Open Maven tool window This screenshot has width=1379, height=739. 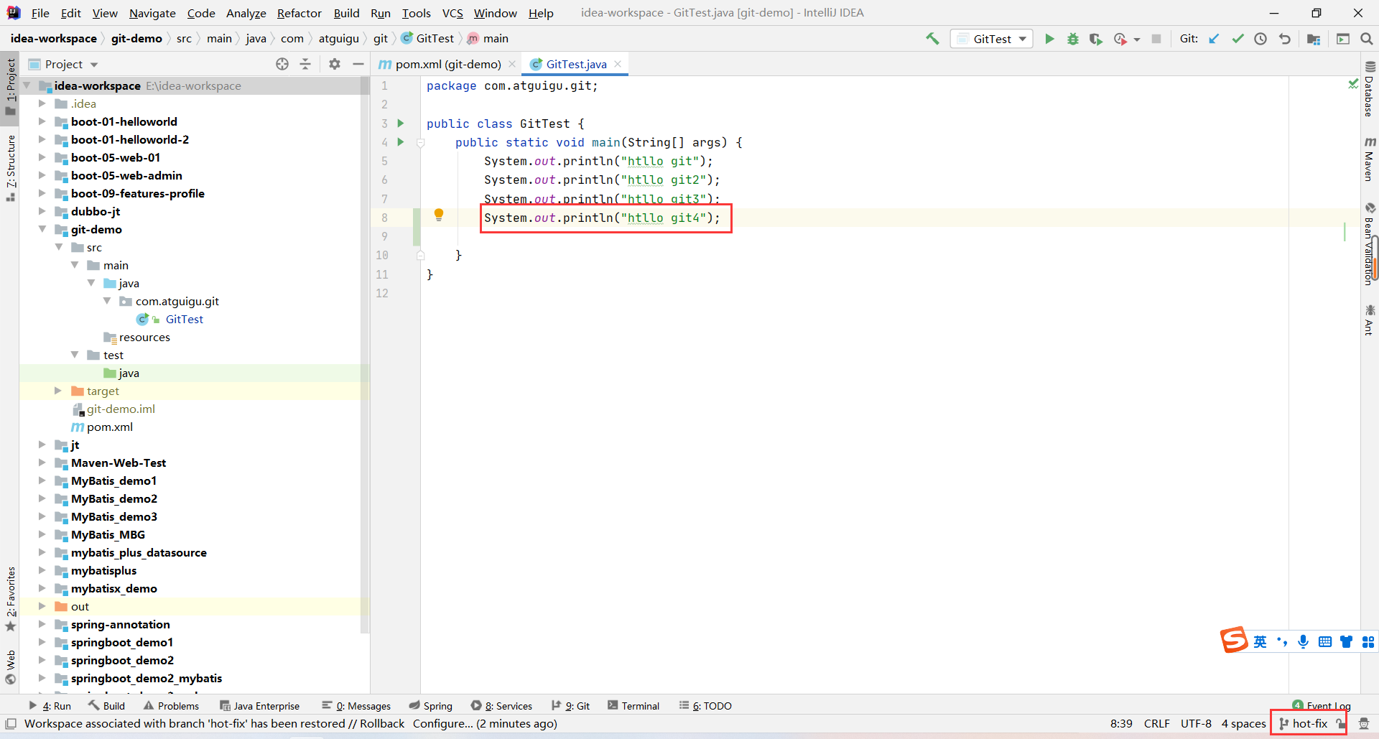pyautogui.click(x=1370, y=159)
